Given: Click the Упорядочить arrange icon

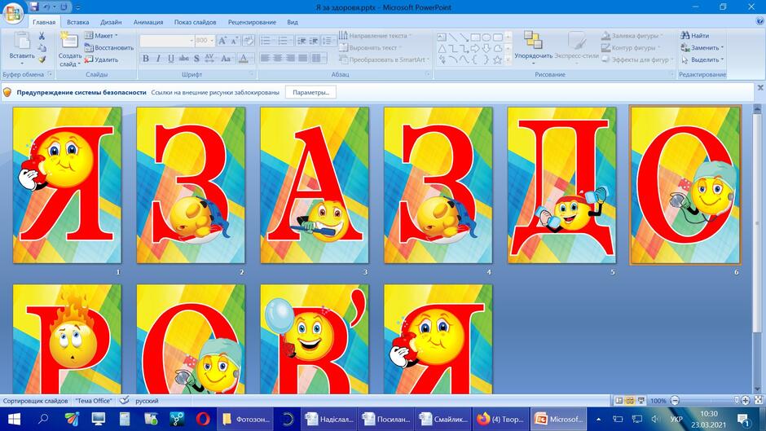Looking at the screenshot, I should pos(533,40).
